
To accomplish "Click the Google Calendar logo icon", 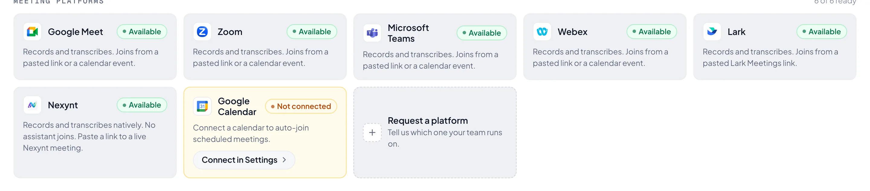I will click(202, 106).
